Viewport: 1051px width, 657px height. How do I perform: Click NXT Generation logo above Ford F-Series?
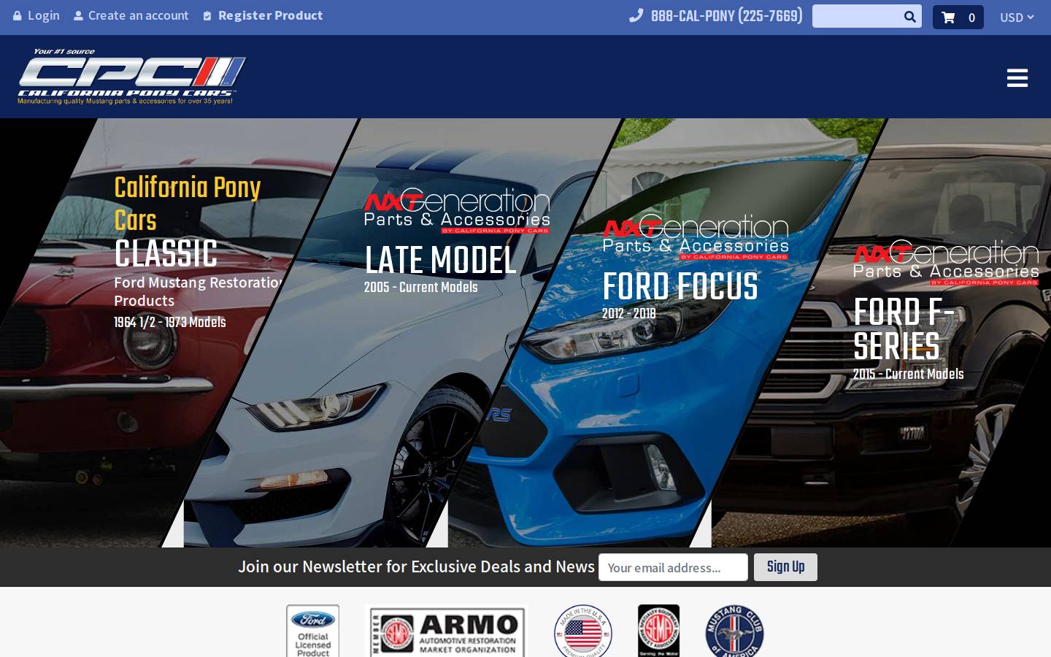(946, 263)
